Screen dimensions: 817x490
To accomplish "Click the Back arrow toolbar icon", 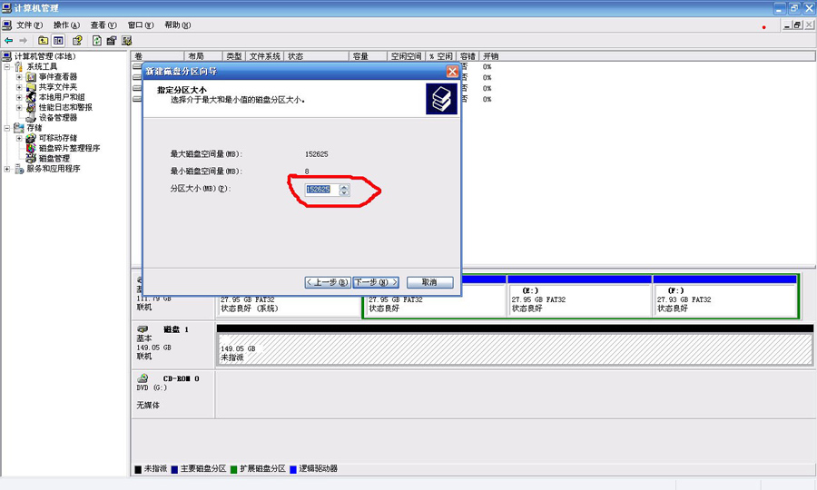I will click(8, 41).
